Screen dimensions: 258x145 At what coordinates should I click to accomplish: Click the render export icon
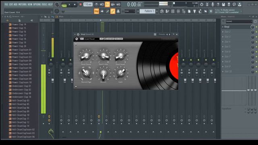pyautogui.click(x=229, y=4)
